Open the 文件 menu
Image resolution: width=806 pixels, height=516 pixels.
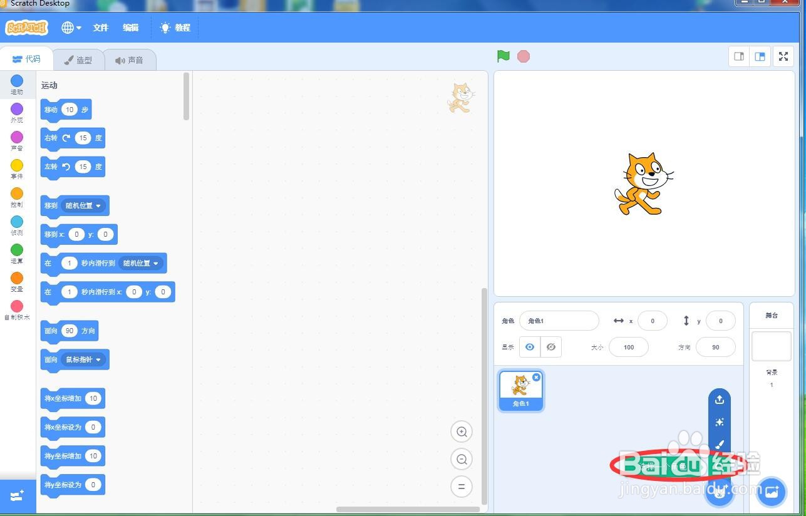[100, 28]
